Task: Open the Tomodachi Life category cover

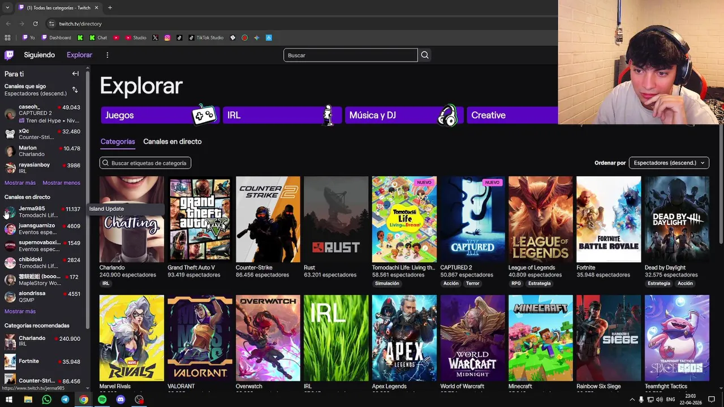Action: coord(404,219)
